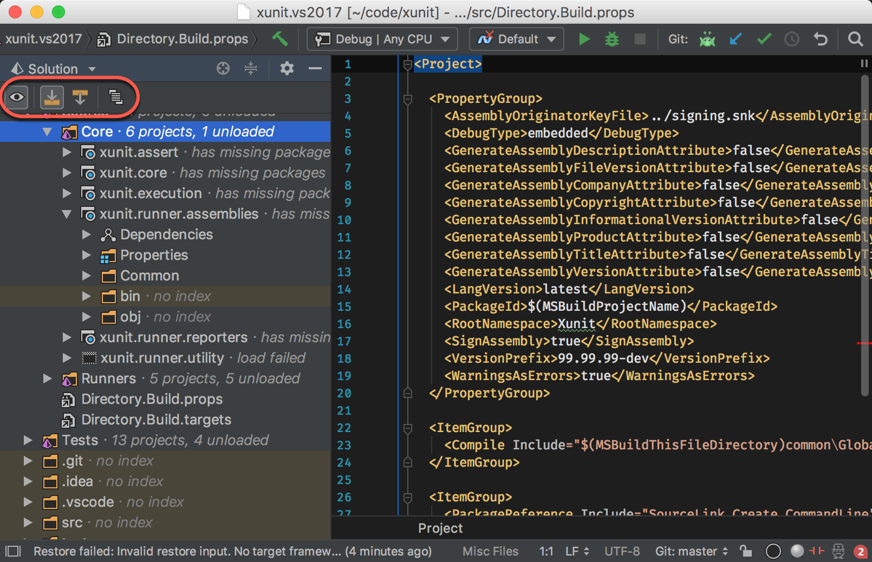Update project with blue Git arrow

(x=736, y=39)
